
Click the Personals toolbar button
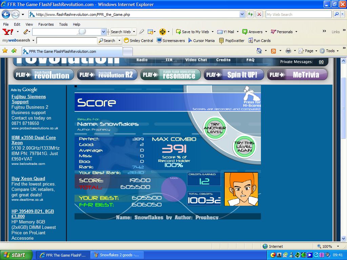(x=282, y=32)
